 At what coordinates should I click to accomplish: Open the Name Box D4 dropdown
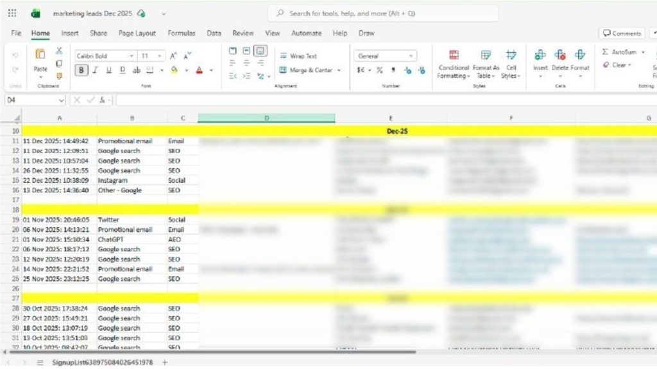point(62,101)
